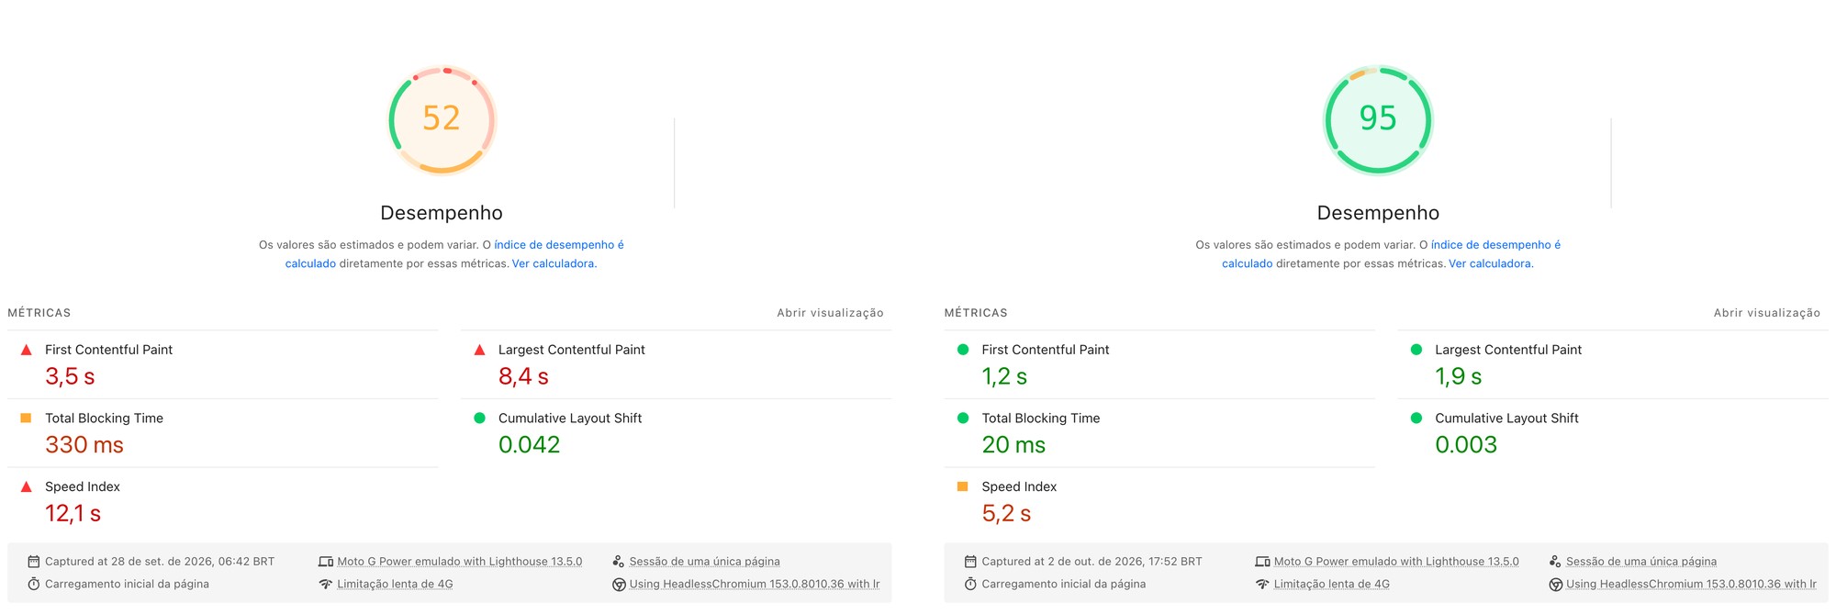Image resolution: width=1836 pixels, height=614 pixels.
Task: Click 'Carregamento inicial da página' in 52-score report
Action: [127, 585]
